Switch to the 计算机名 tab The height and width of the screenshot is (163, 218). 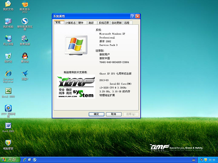click(x=71, y=23)
